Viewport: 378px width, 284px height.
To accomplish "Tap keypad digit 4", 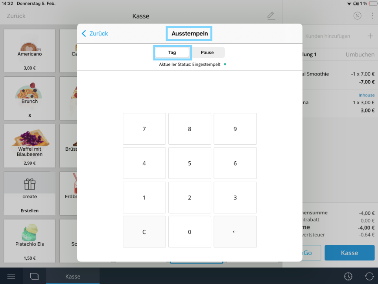I will [x=144, y=163].
